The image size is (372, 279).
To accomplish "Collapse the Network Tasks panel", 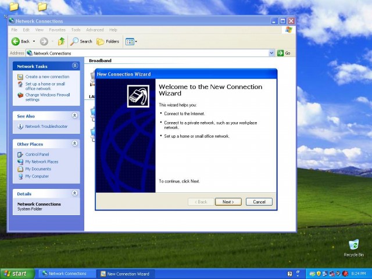I will (x=75, y=66).
